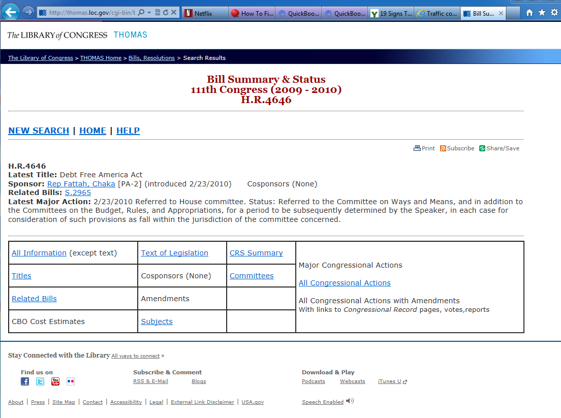561x418 pixels.
Task: Open the Share/Save menu
Action: point(499,148)
